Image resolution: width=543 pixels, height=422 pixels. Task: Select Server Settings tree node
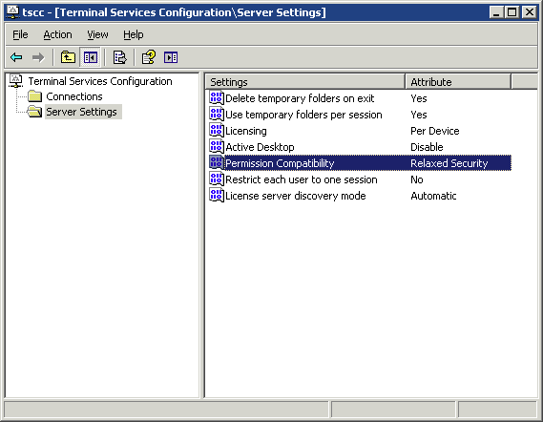(x=82, y=112)
